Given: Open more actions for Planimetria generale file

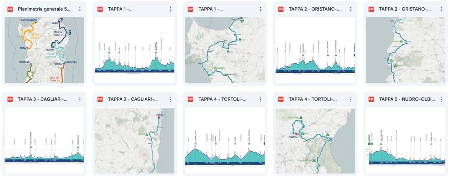Looking at the screenshot, I should (x=80, y=9).
